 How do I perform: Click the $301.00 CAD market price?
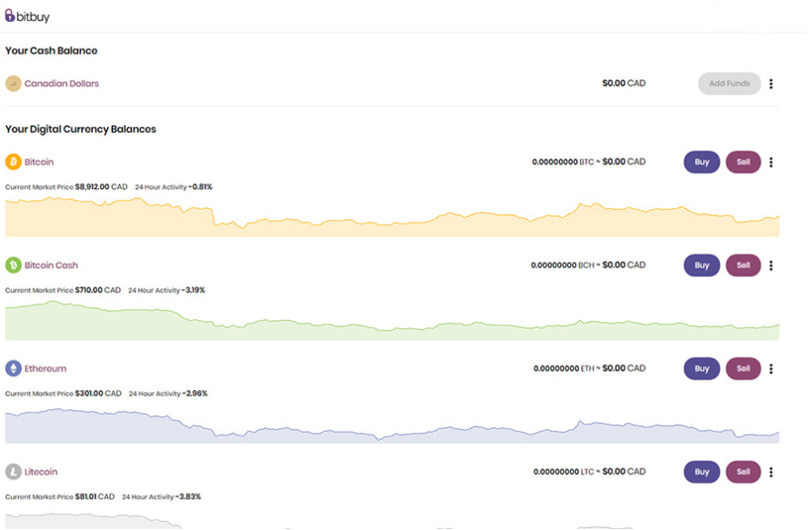point(98,393)
